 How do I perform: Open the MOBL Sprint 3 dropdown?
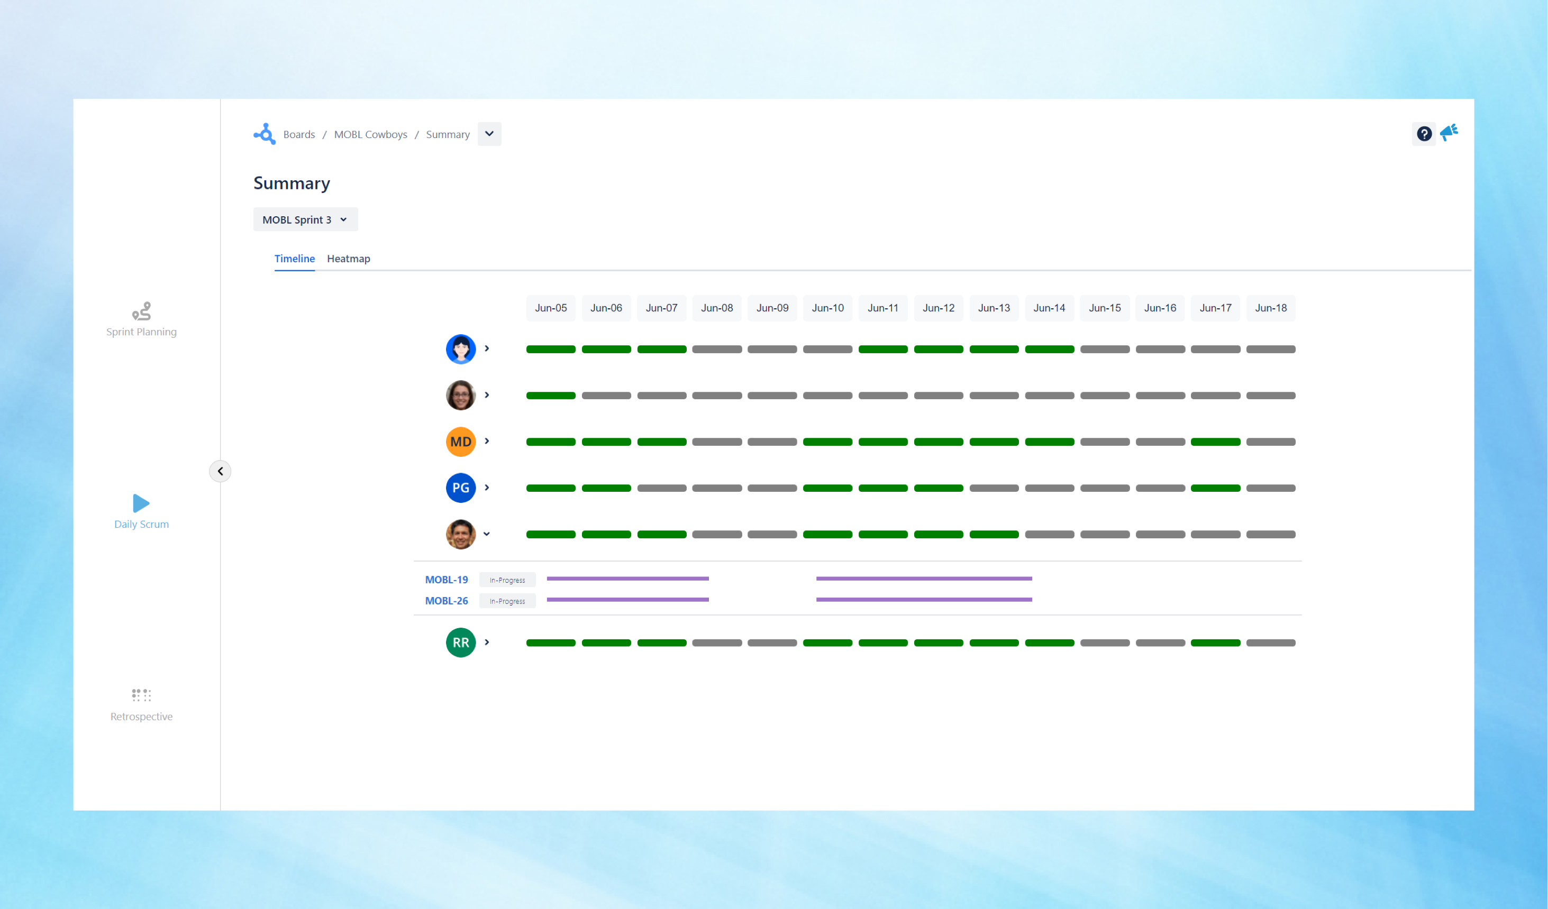[305, 219]
